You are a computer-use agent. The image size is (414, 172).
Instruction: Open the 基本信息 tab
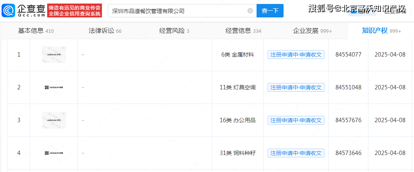(x=36, y=31)
